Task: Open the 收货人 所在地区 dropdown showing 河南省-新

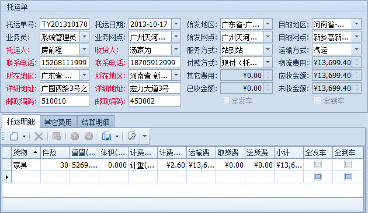Action: point(176,75)
